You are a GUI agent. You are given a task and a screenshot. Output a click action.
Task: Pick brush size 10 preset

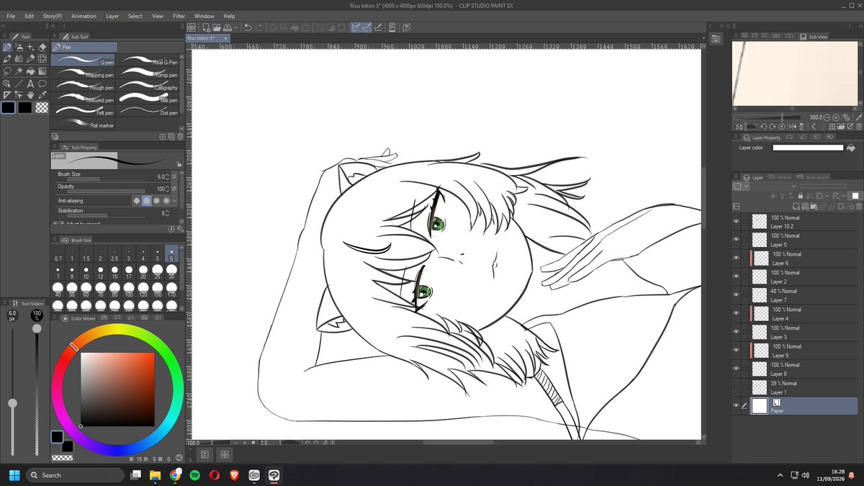coord(86,272)
